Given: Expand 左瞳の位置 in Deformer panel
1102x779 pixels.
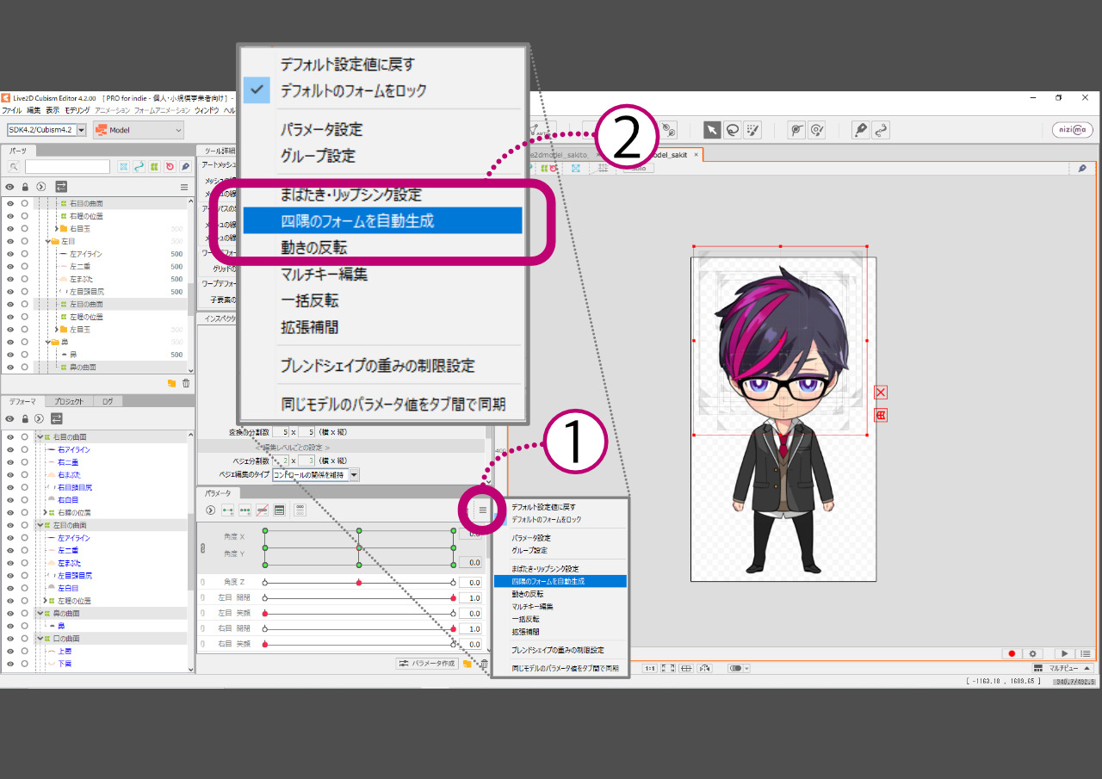Looking at the screenshot, I should 45,601.
